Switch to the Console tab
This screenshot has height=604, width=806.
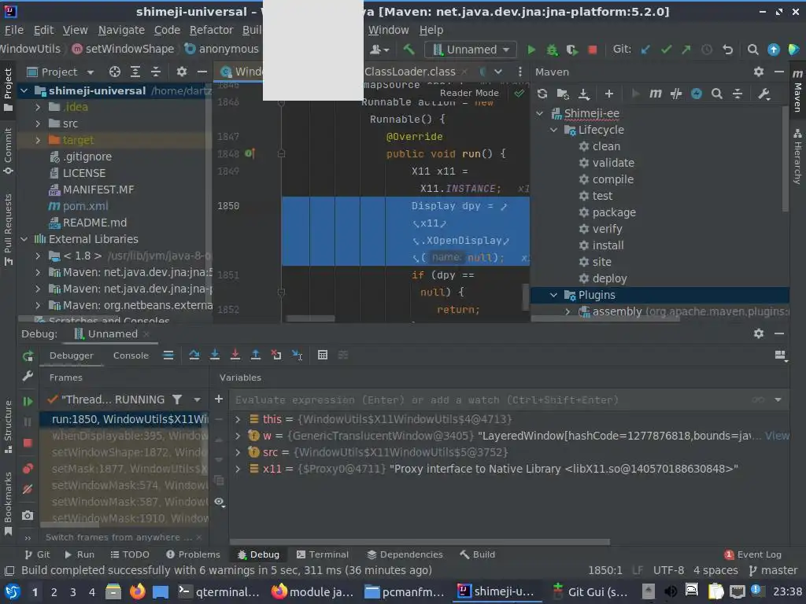pos(131,355)
